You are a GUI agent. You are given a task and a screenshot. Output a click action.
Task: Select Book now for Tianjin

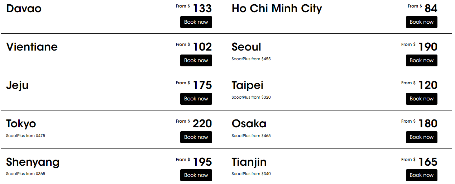tap(421, 175)
